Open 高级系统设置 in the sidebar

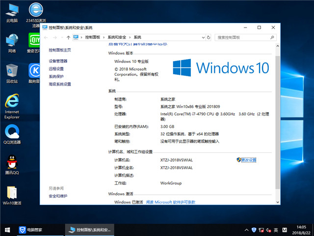(60, 84)
